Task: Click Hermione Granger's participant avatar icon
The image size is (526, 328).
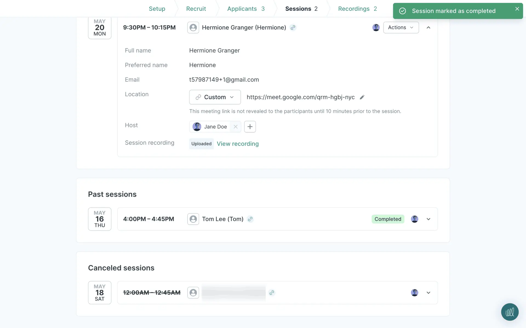Action: coord(193,28)
